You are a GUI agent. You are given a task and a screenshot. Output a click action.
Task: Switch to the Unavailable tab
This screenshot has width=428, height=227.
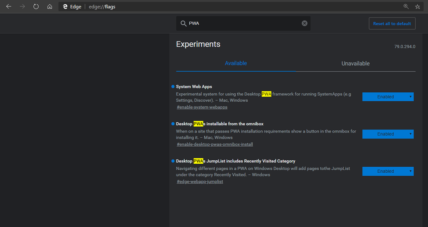356,64
